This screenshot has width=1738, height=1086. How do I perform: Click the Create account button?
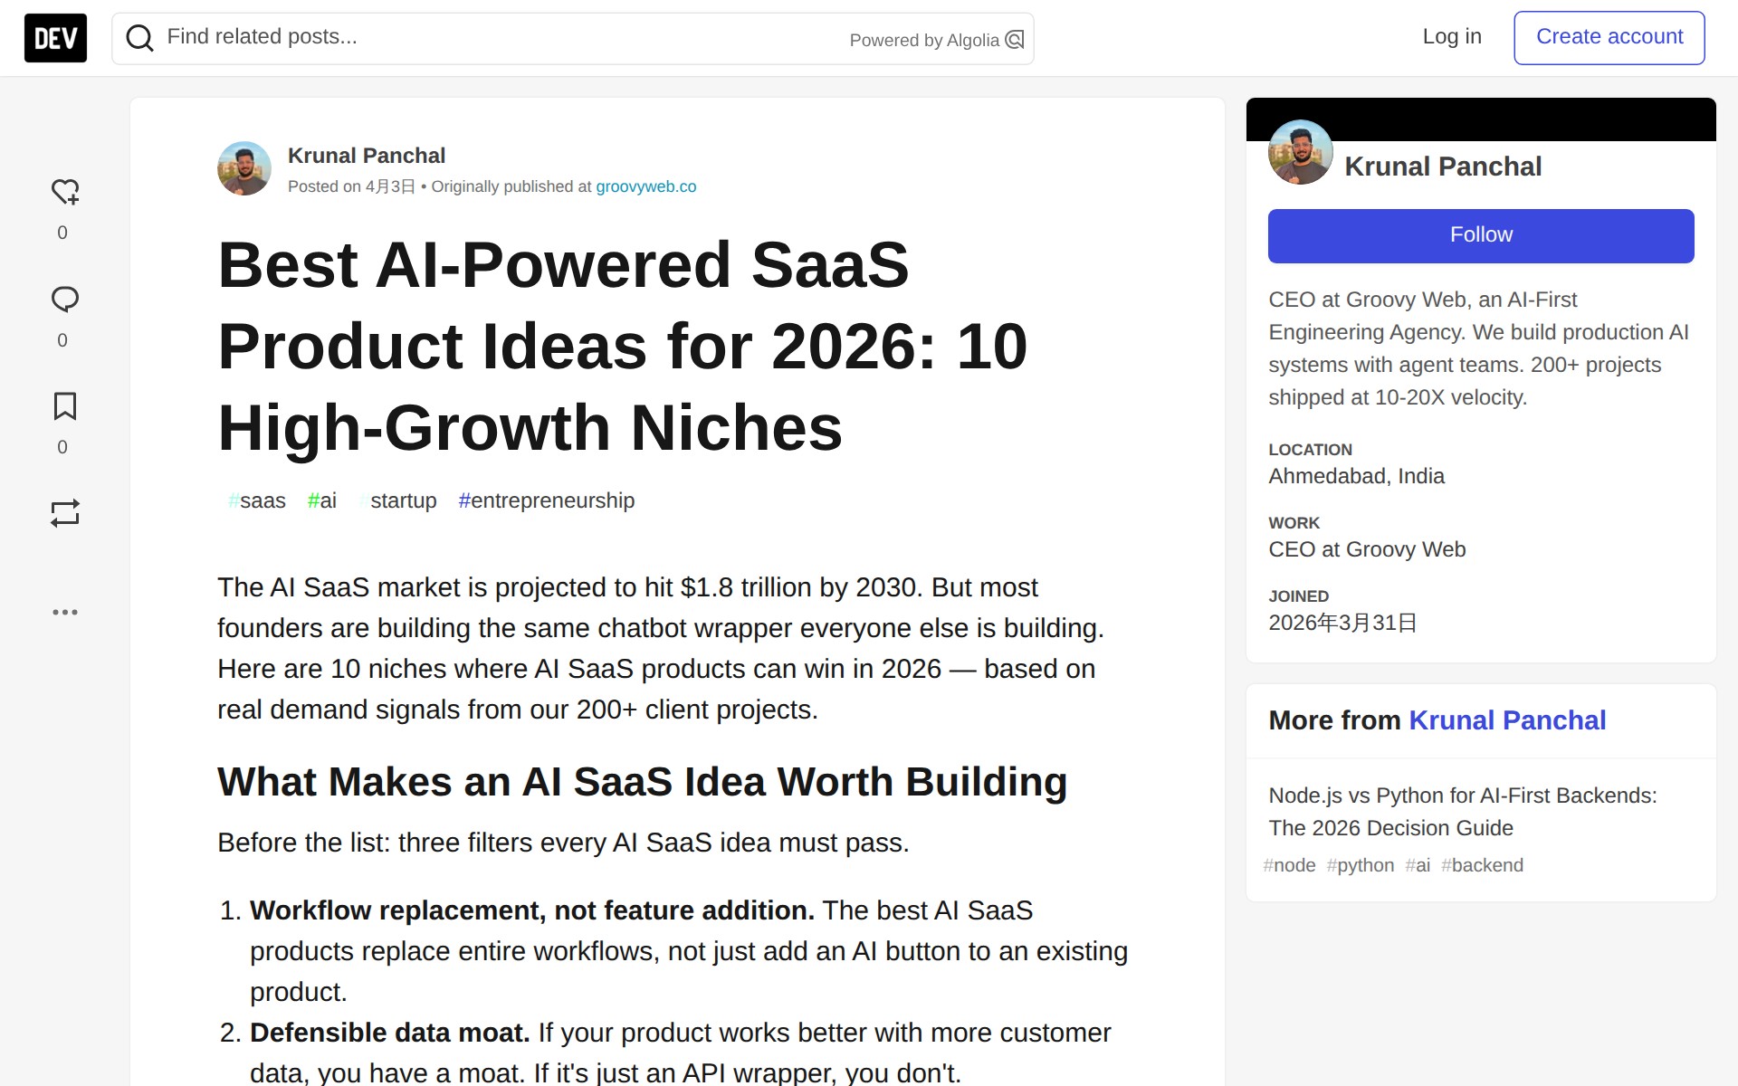point(1609,37)
